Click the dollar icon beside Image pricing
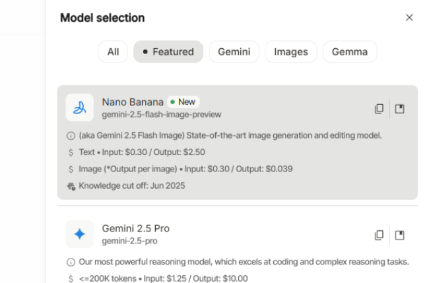 [71, 169]
